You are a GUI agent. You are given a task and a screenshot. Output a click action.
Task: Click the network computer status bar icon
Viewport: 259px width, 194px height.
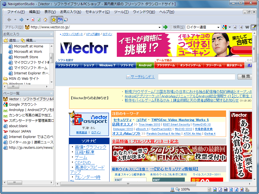[x=172, y=189]
